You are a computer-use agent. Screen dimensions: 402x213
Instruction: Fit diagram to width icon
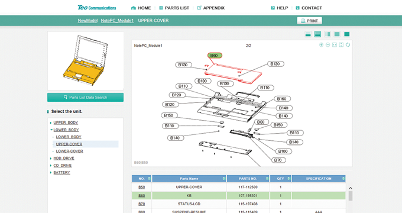pos(335,45)
